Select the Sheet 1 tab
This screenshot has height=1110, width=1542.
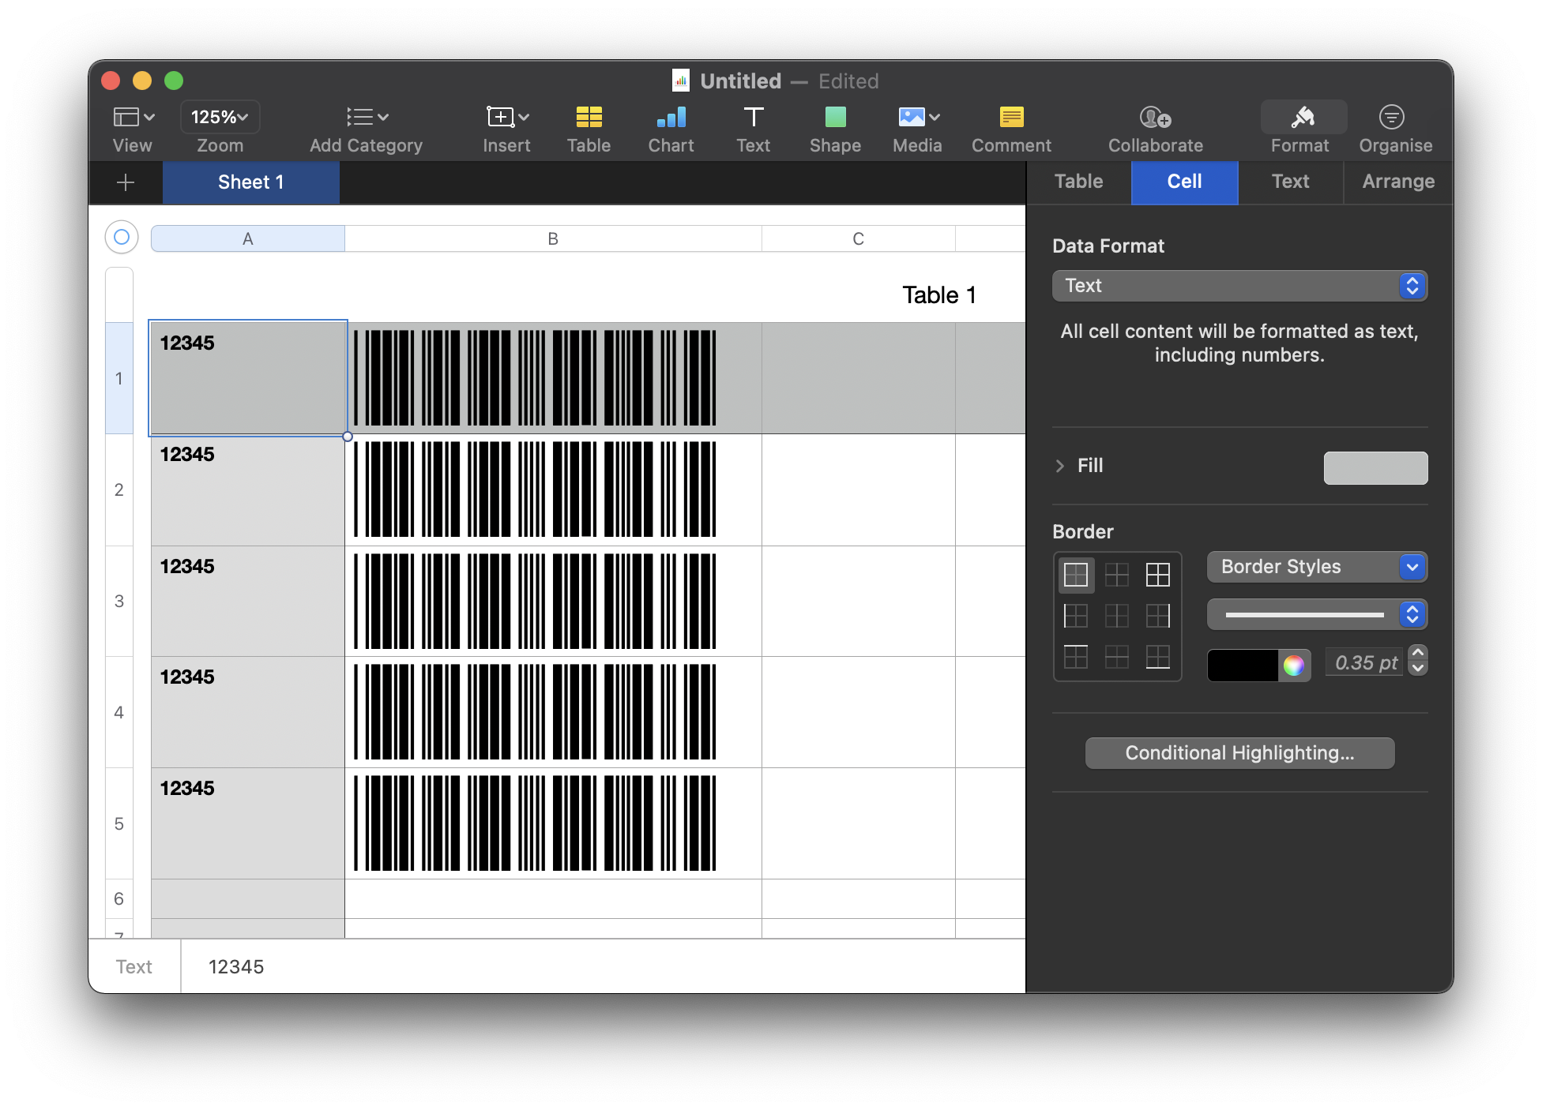pyautogui.click(x=251, y=182)
